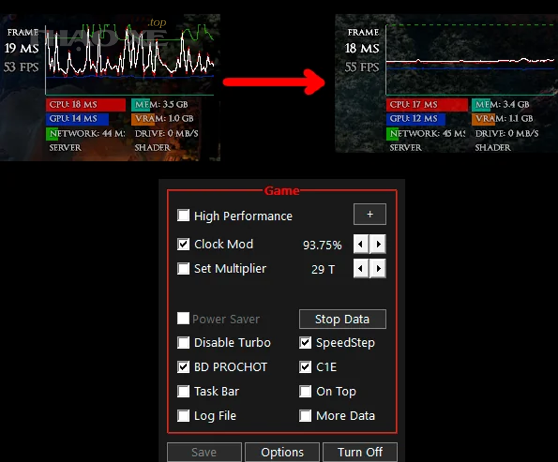Click the smooth frame-time graph on right
This screenshot has height=462, width=558.
point(469,60)
